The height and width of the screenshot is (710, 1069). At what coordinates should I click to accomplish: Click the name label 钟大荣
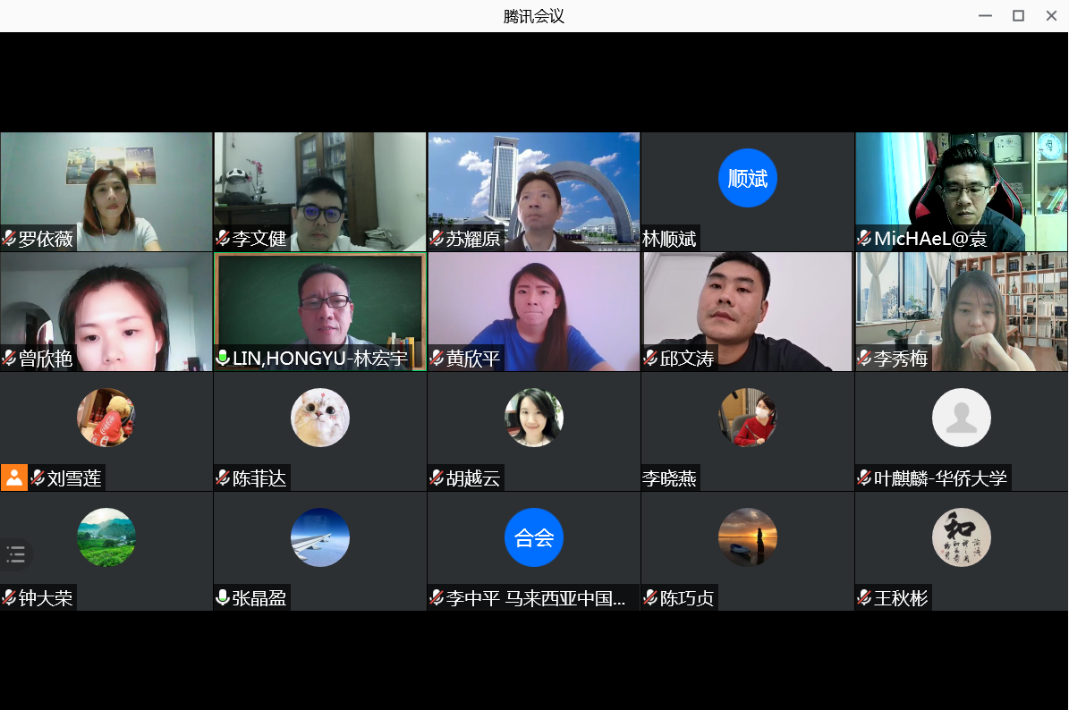pyautogui.click(x=46, y=597)
